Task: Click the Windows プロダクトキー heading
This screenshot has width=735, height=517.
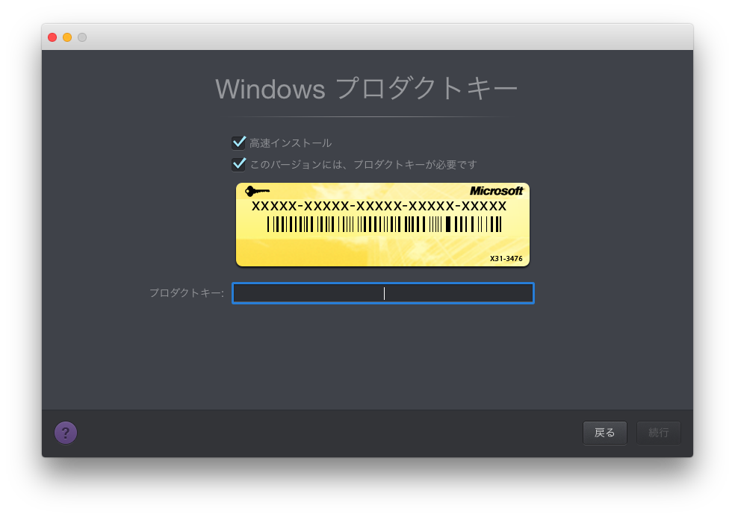Action: click(x=366, y=89)
